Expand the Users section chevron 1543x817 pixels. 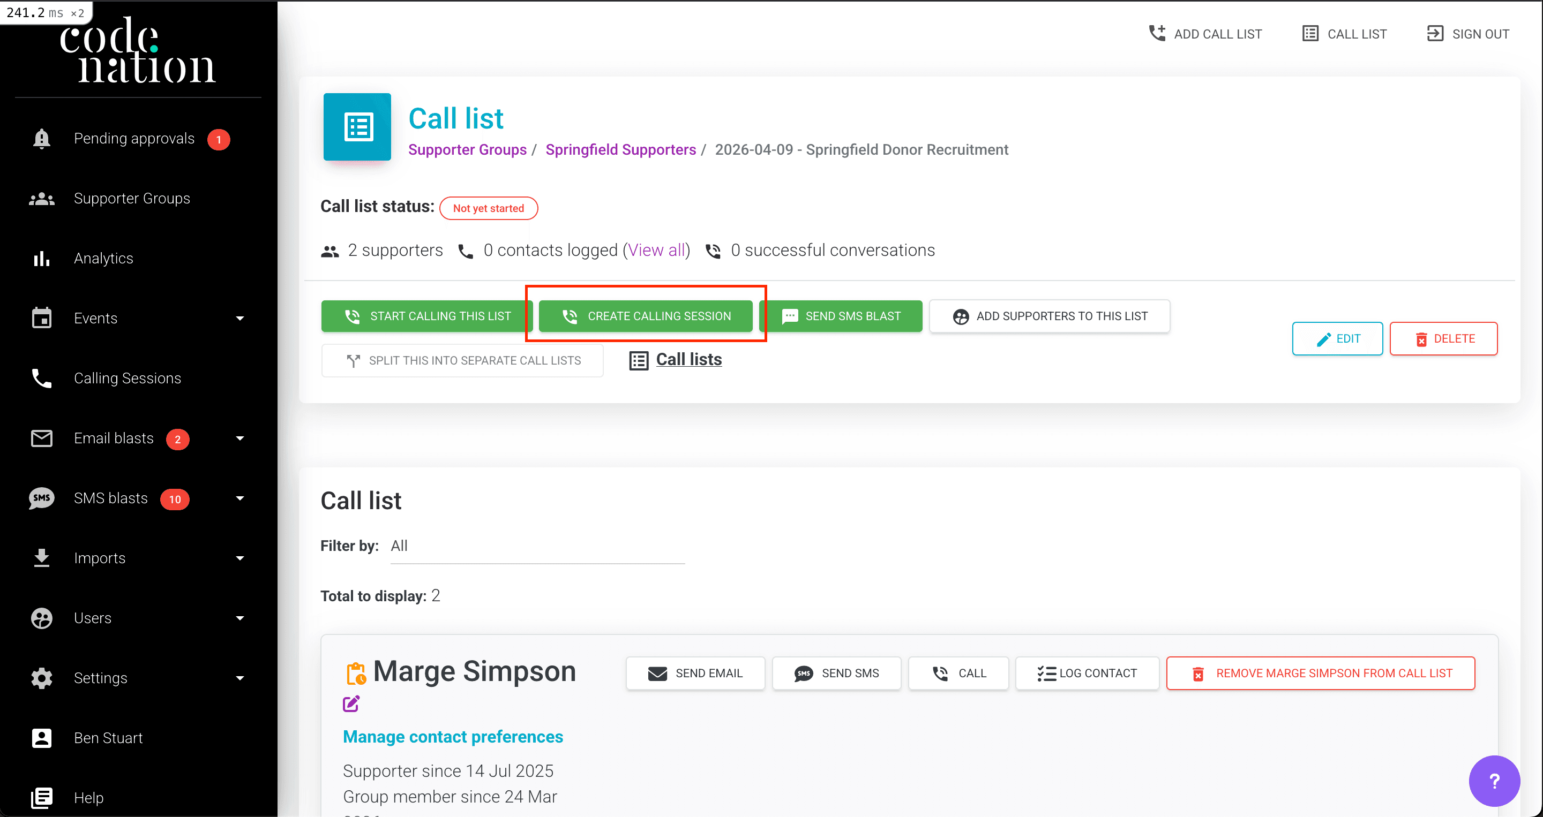pyautogui.click(x=239, y=618)
